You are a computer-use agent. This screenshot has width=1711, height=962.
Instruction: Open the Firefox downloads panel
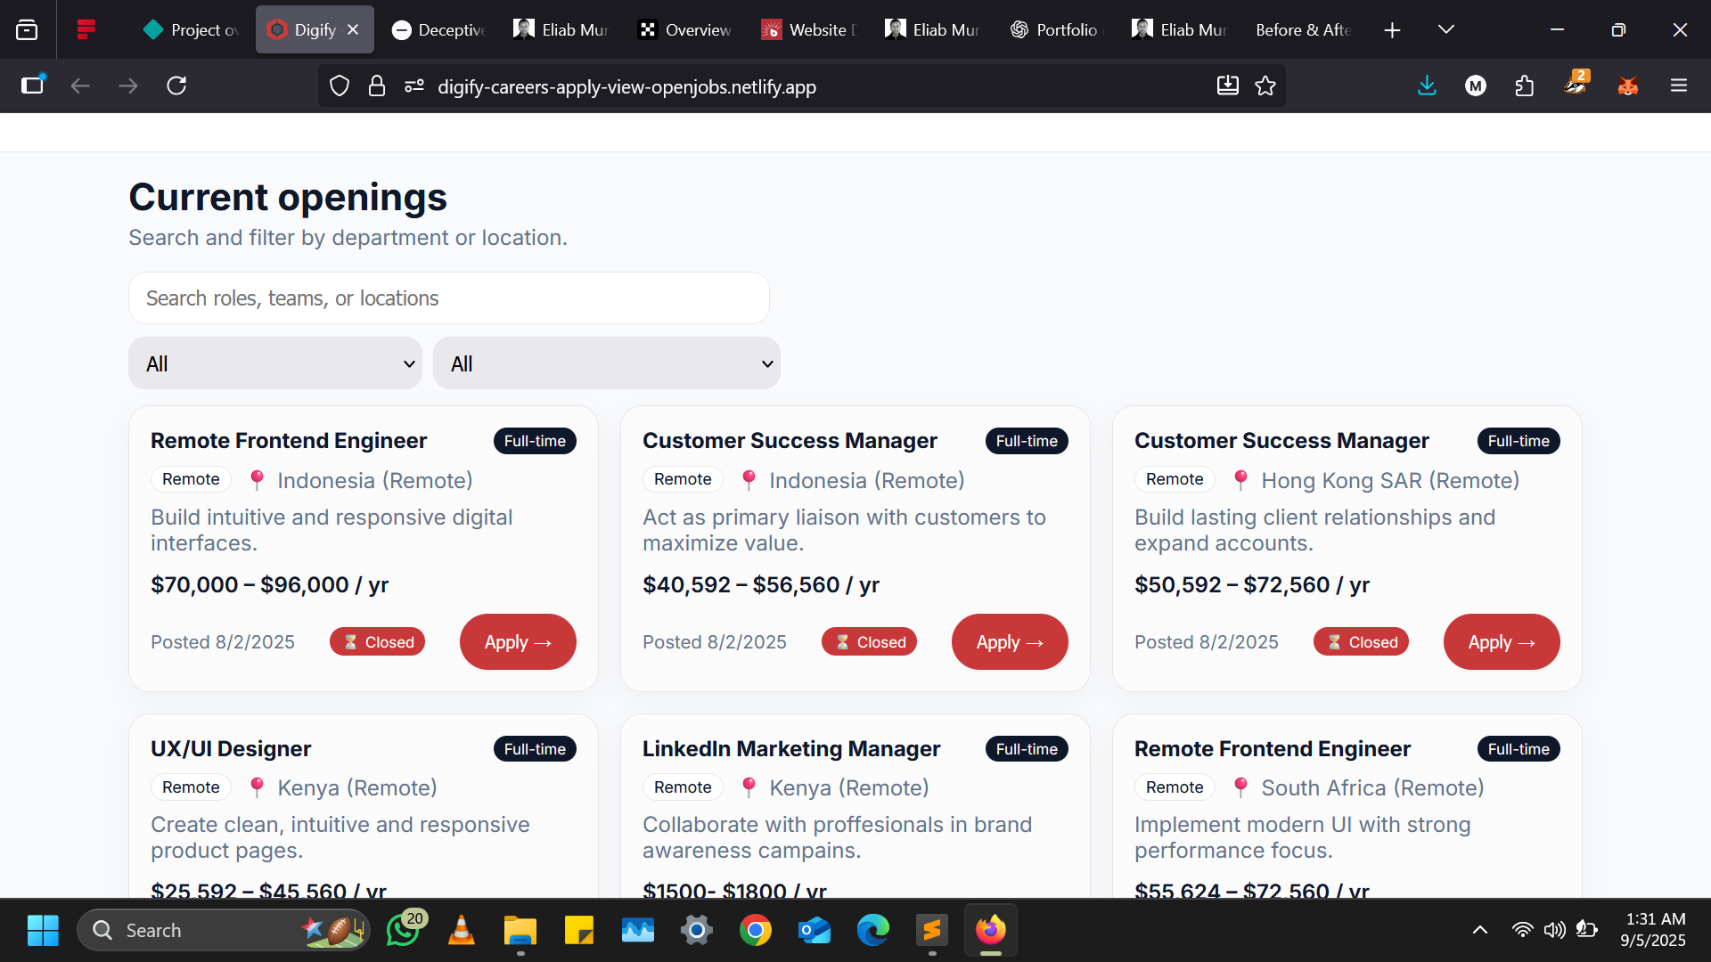pyautogui.click(x=1427, y=86)
